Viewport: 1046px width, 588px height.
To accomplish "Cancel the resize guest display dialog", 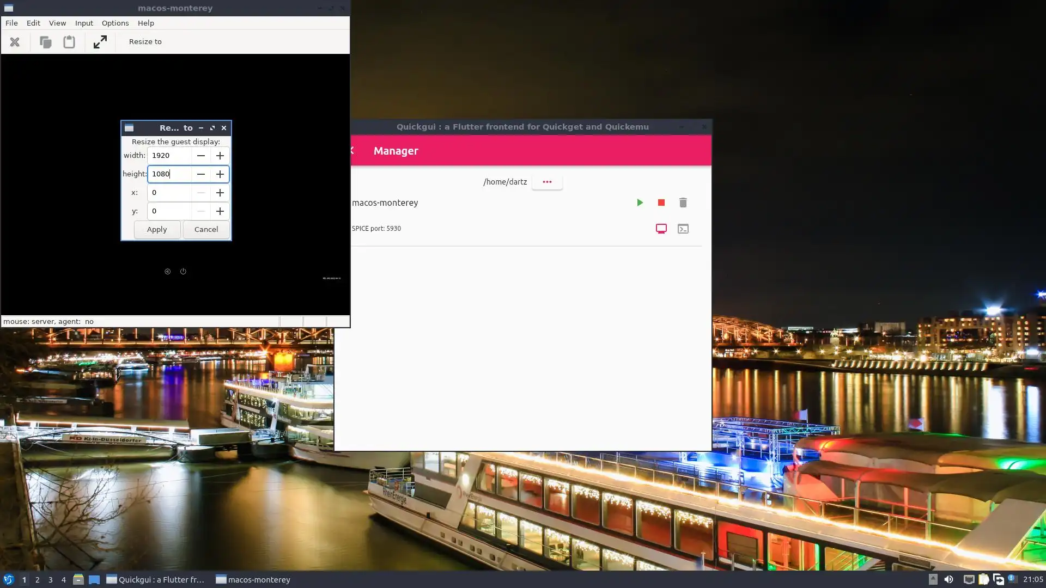I will coord(206,229).
